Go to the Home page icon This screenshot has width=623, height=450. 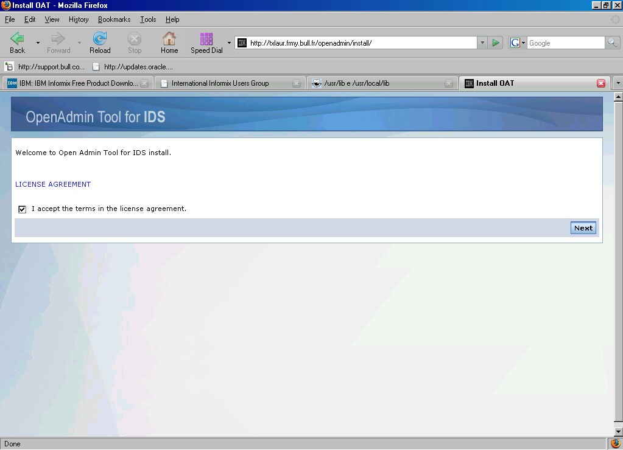click(169, 40)
